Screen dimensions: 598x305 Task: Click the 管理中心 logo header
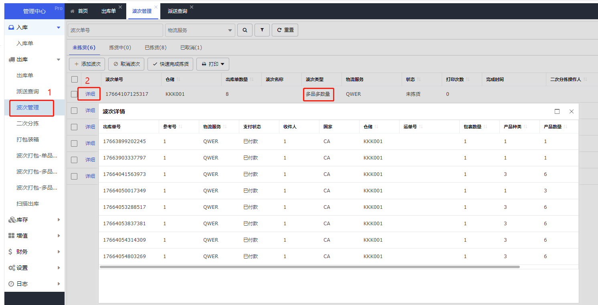coord(34,11)
